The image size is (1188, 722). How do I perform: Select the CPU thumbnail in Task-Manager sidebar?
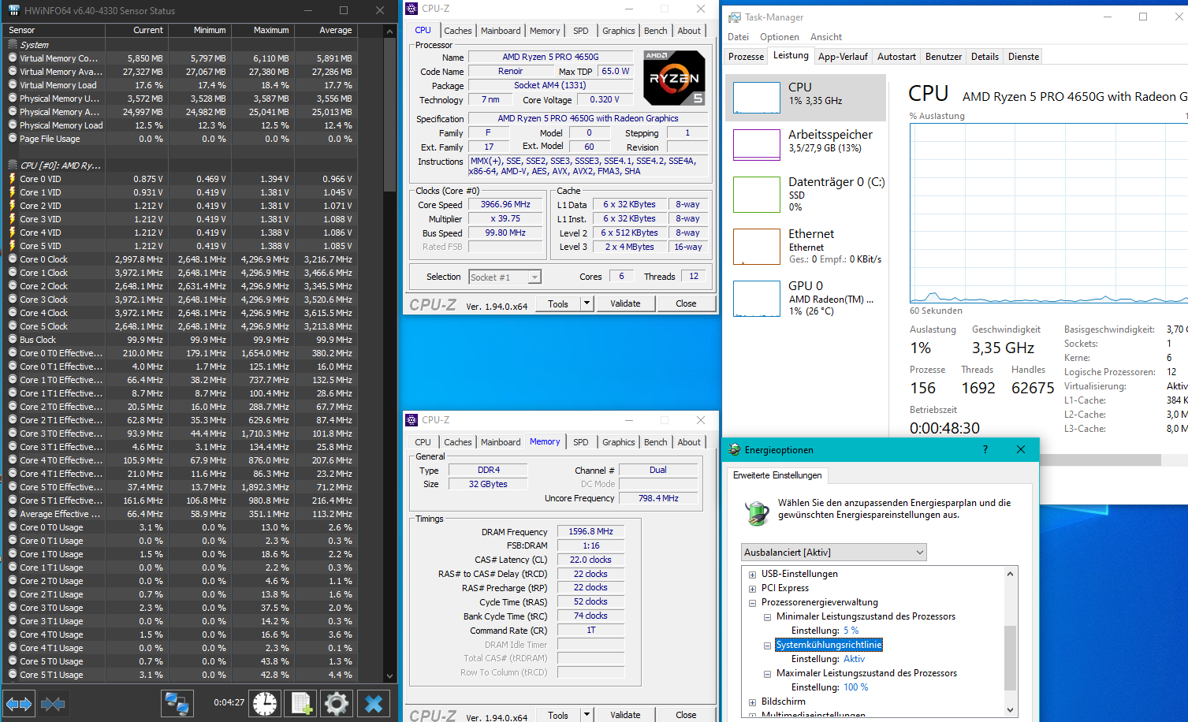(757, 98)
